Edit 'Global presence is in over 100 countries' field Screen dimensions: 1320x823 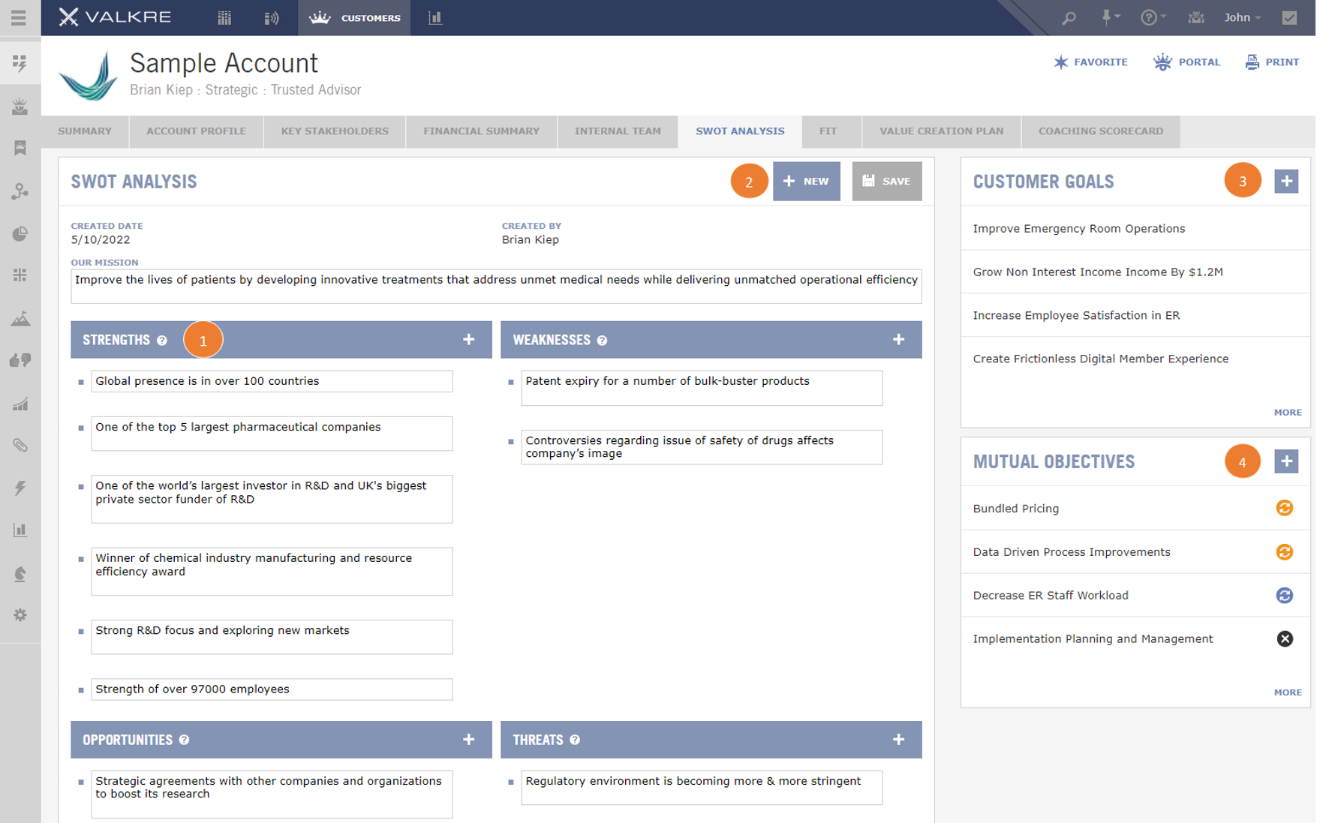(272, 381)
